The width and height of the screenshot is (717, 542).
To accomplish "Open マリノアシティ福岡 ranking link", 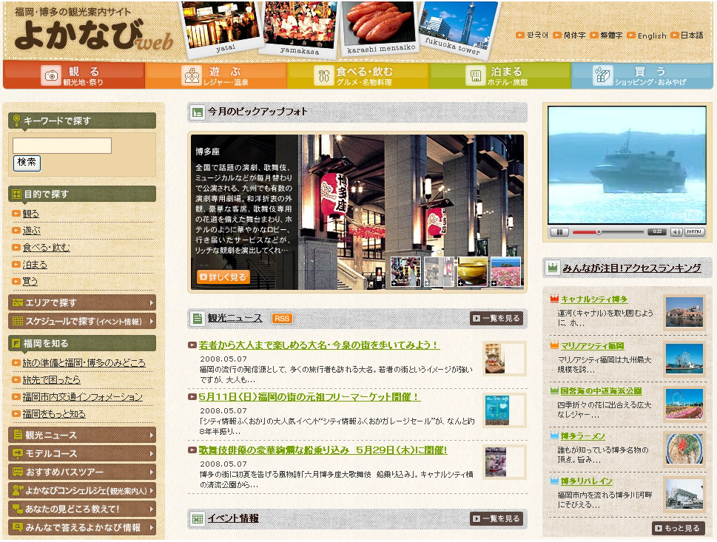I will (x=592, y=346).
